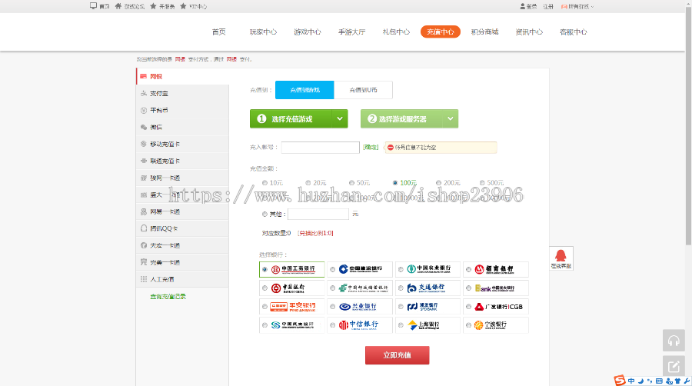
Task: Click the keyboard icon in input method toolbar
Action: pyautogui.click(x=659, y=381)
